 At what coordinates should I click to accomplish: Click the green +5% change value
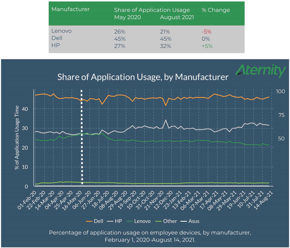tap(207, 46)
